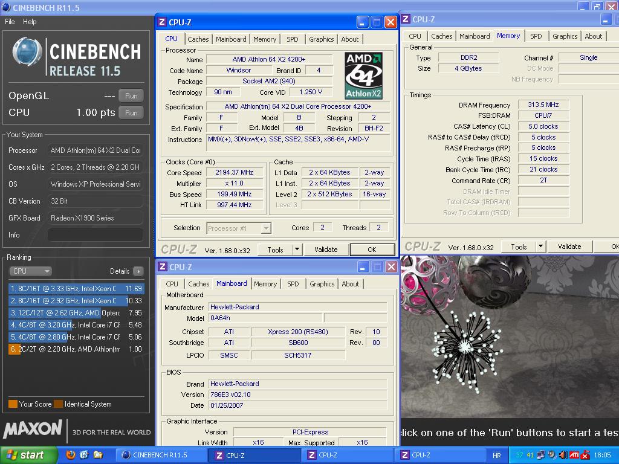This screenshot has width=619, height=464.
Task: Switch to Memory tab in top CPU-Z window
Action: coord(265,39)
